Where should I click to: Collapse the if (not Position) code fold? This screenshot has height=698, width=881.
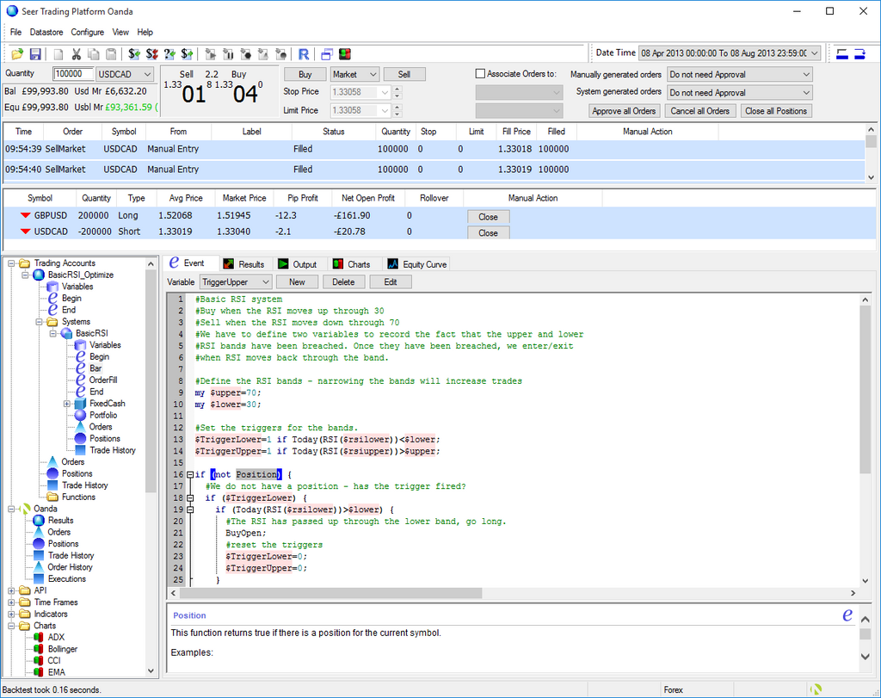pyautogui.click(x=188, y=474)
